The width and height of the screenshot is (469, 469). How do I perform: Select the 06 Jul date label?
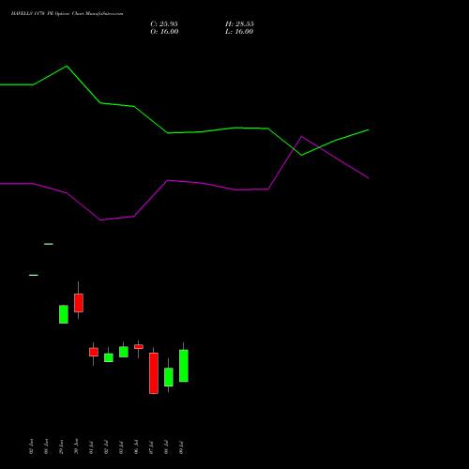coord(136,447)
